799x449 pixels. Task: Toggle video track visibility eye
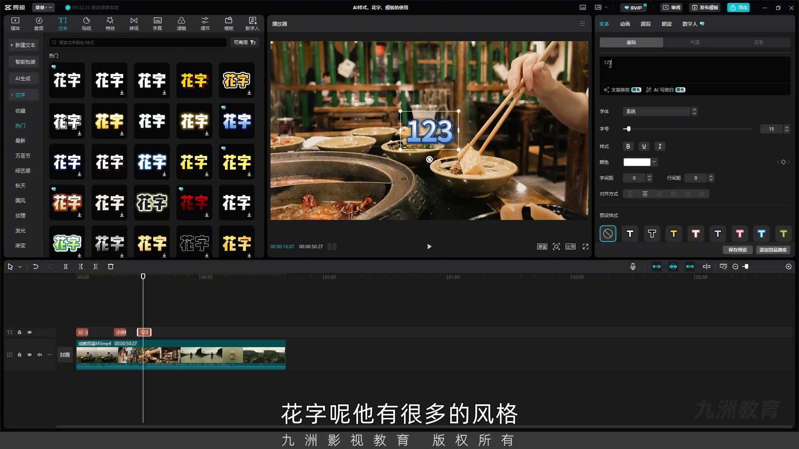click(x=30, y=355)
